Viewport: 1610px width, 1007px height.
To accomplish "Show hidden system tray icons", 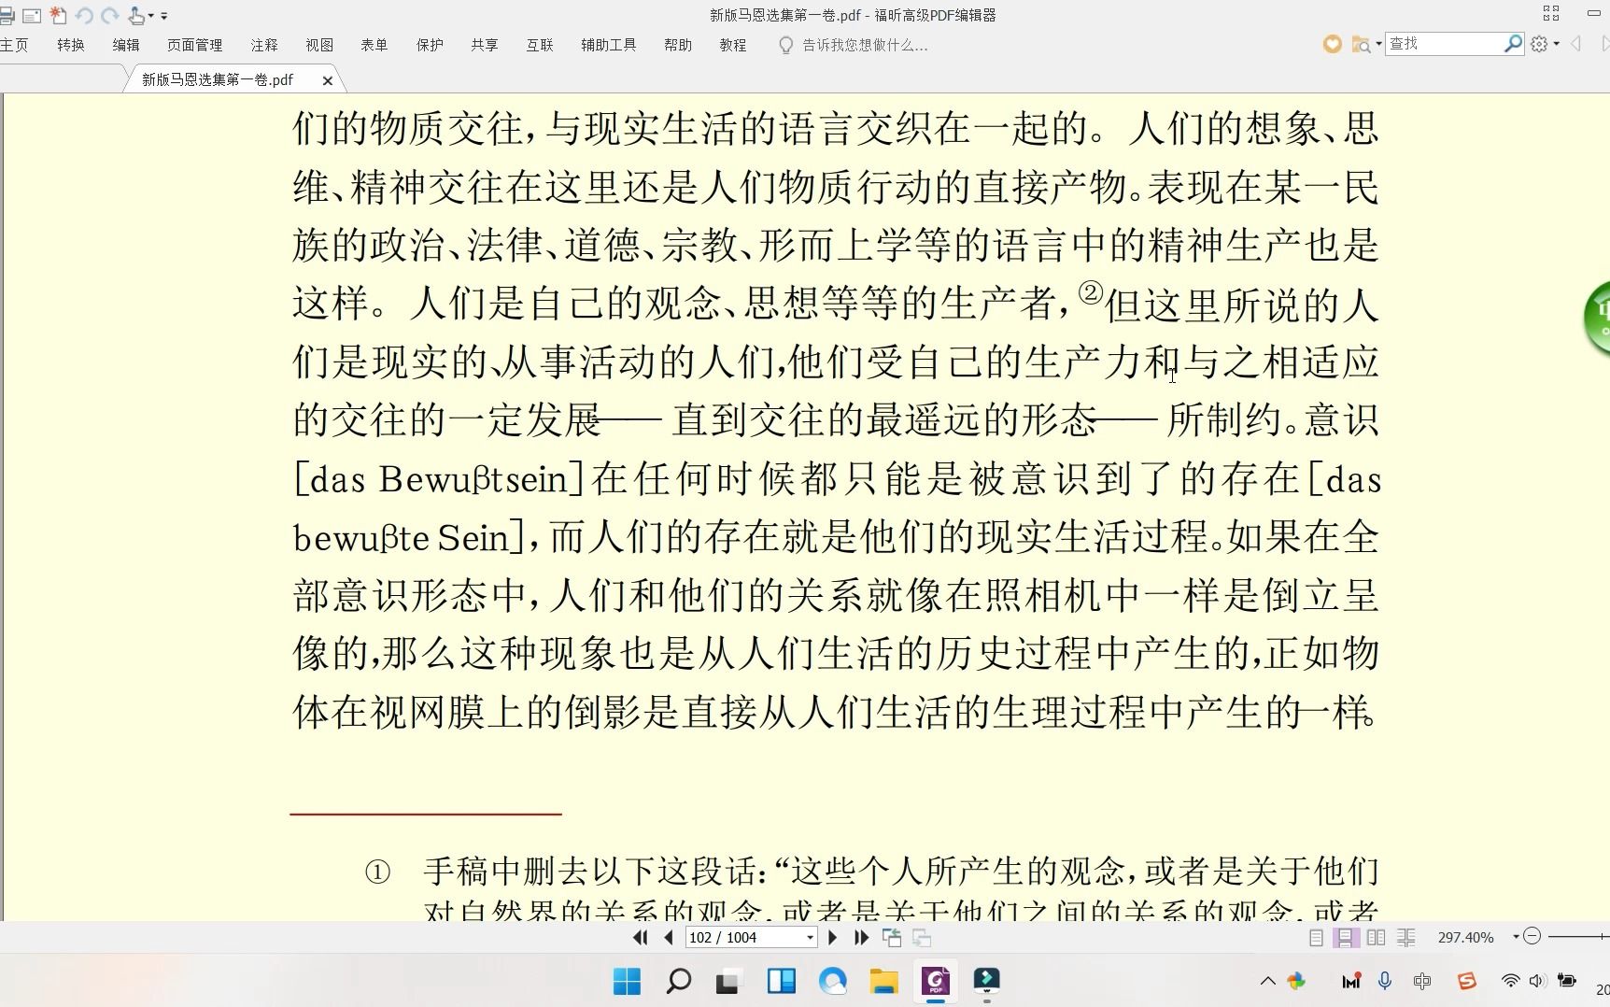I will [x=1267, y=981].
